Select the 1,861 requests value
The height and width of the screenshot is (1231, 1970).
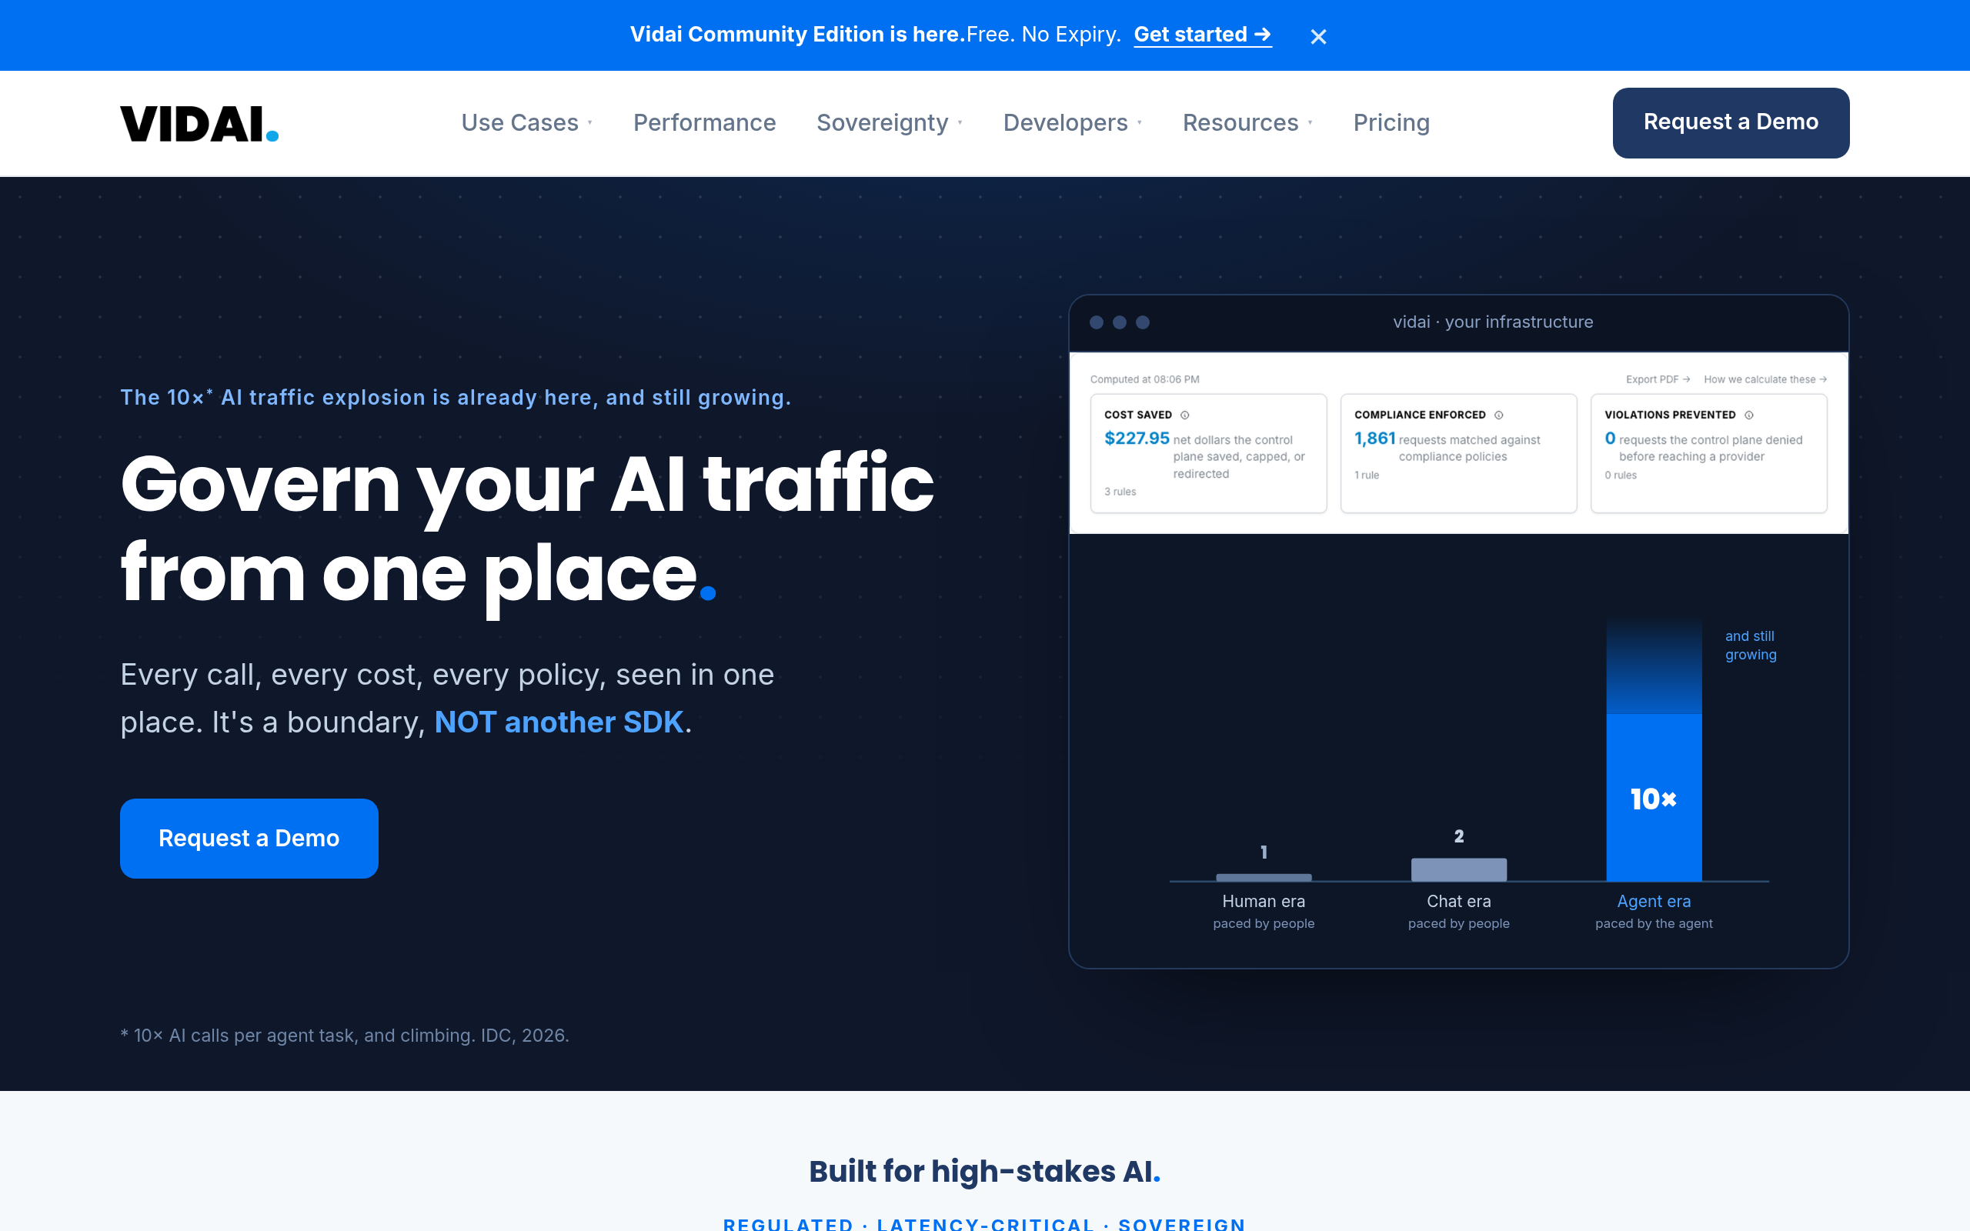[x=1374, y=438]
